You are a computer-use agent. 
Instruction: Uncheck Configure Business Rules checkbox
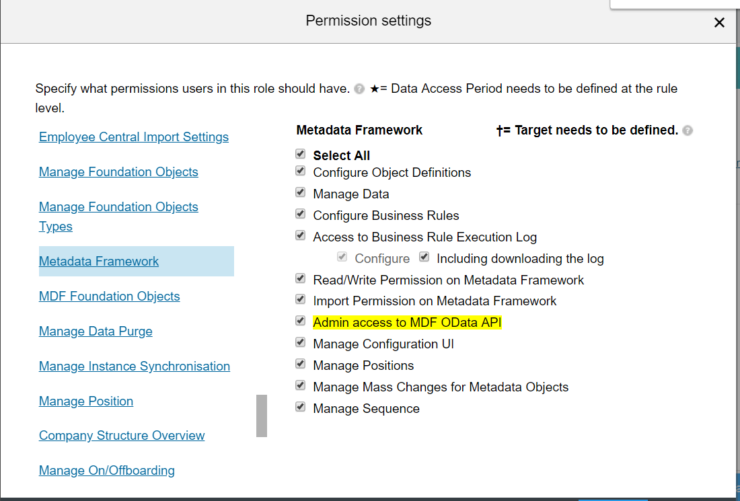[300, 214]
